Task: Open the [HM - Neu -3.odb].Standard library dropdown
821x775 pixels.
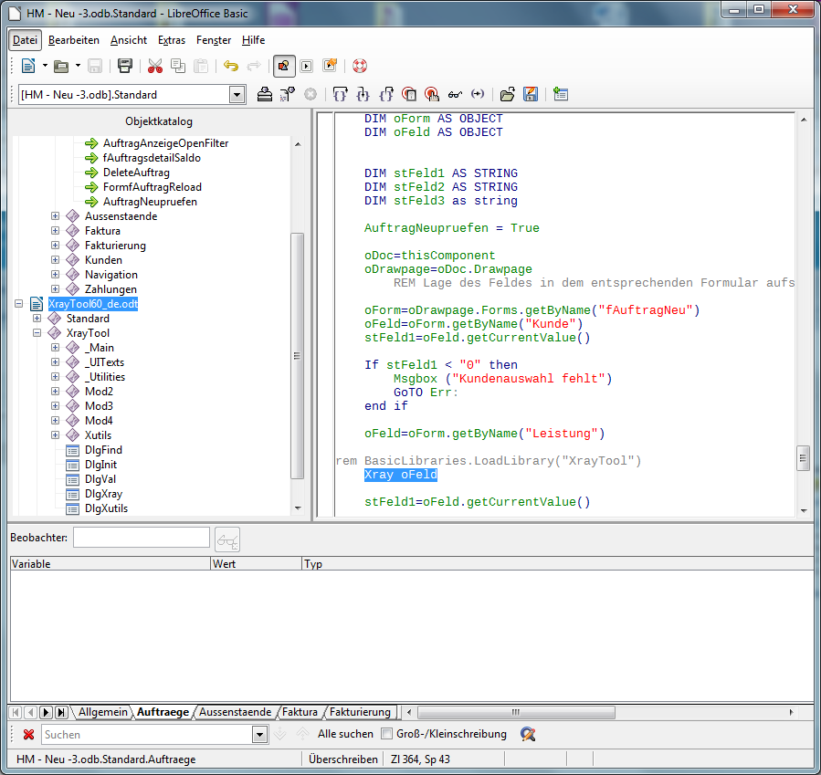Action: pos(237,94)
